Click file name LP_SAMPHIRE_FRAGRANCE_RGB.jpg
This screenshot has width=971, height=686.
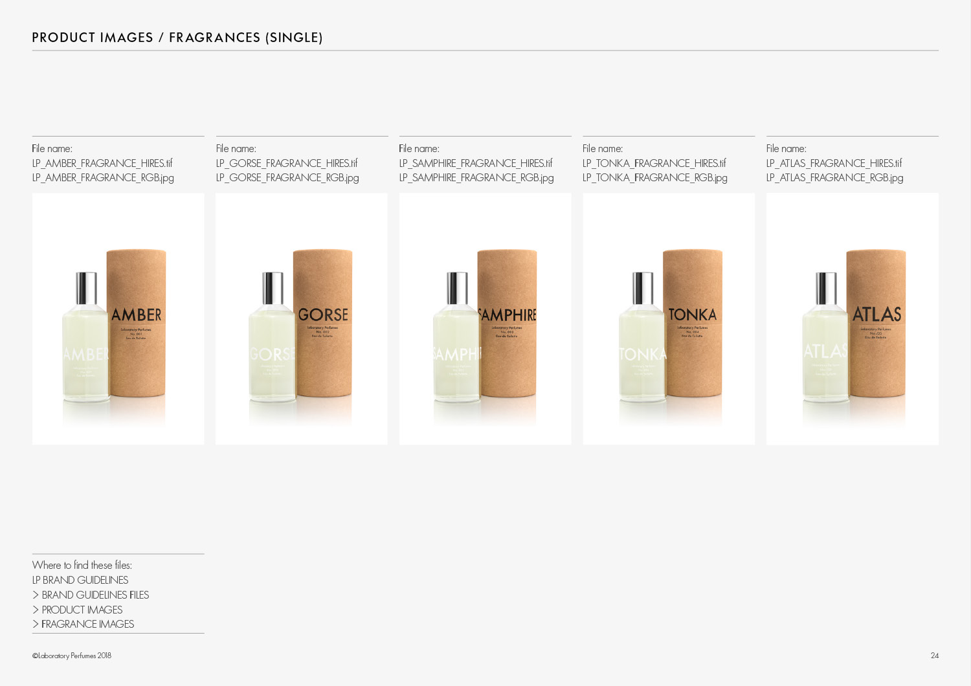pos(476,177)
